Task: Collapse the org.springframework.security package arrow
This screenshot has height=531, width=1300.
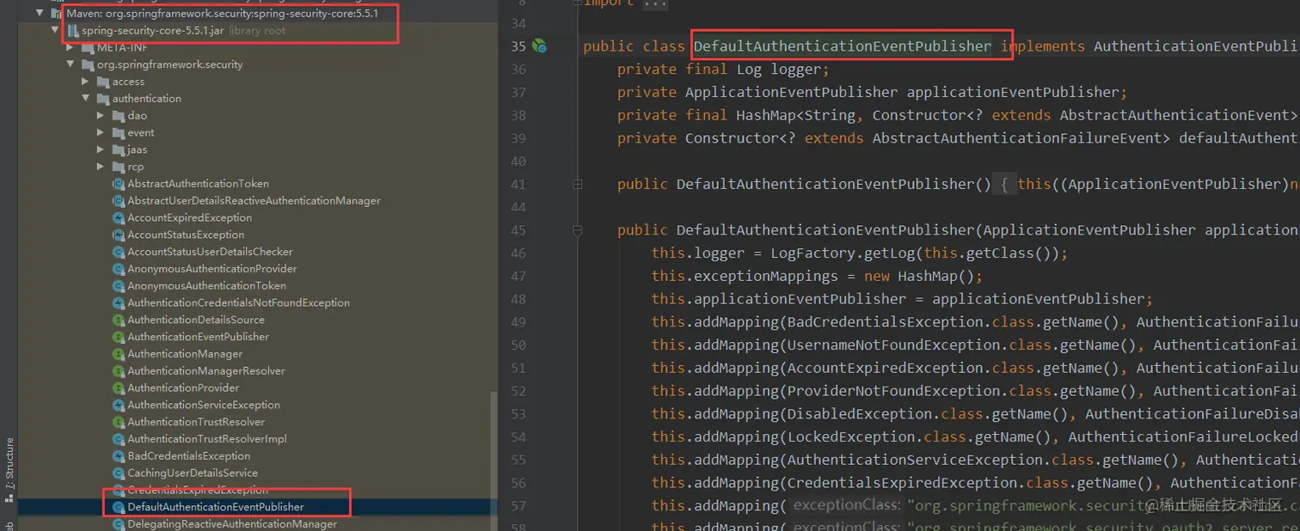Action: tap(71, 64)
